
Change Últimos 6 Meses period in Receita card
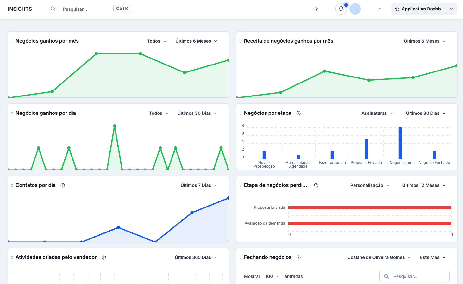(425, 41)
